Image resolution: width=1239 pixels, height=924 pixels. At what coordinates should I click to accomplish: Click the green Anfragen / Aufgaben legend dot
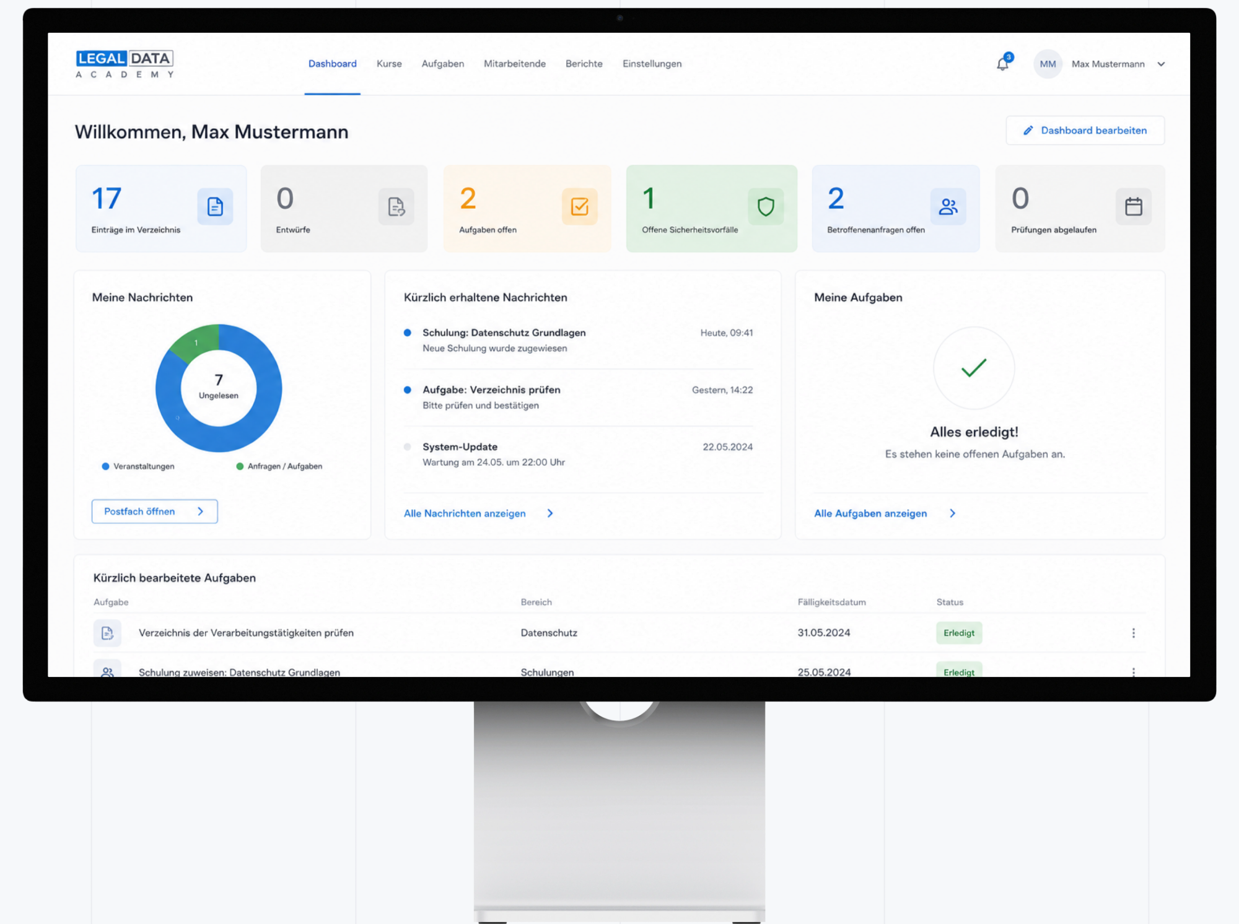click(x=240, y=466)
